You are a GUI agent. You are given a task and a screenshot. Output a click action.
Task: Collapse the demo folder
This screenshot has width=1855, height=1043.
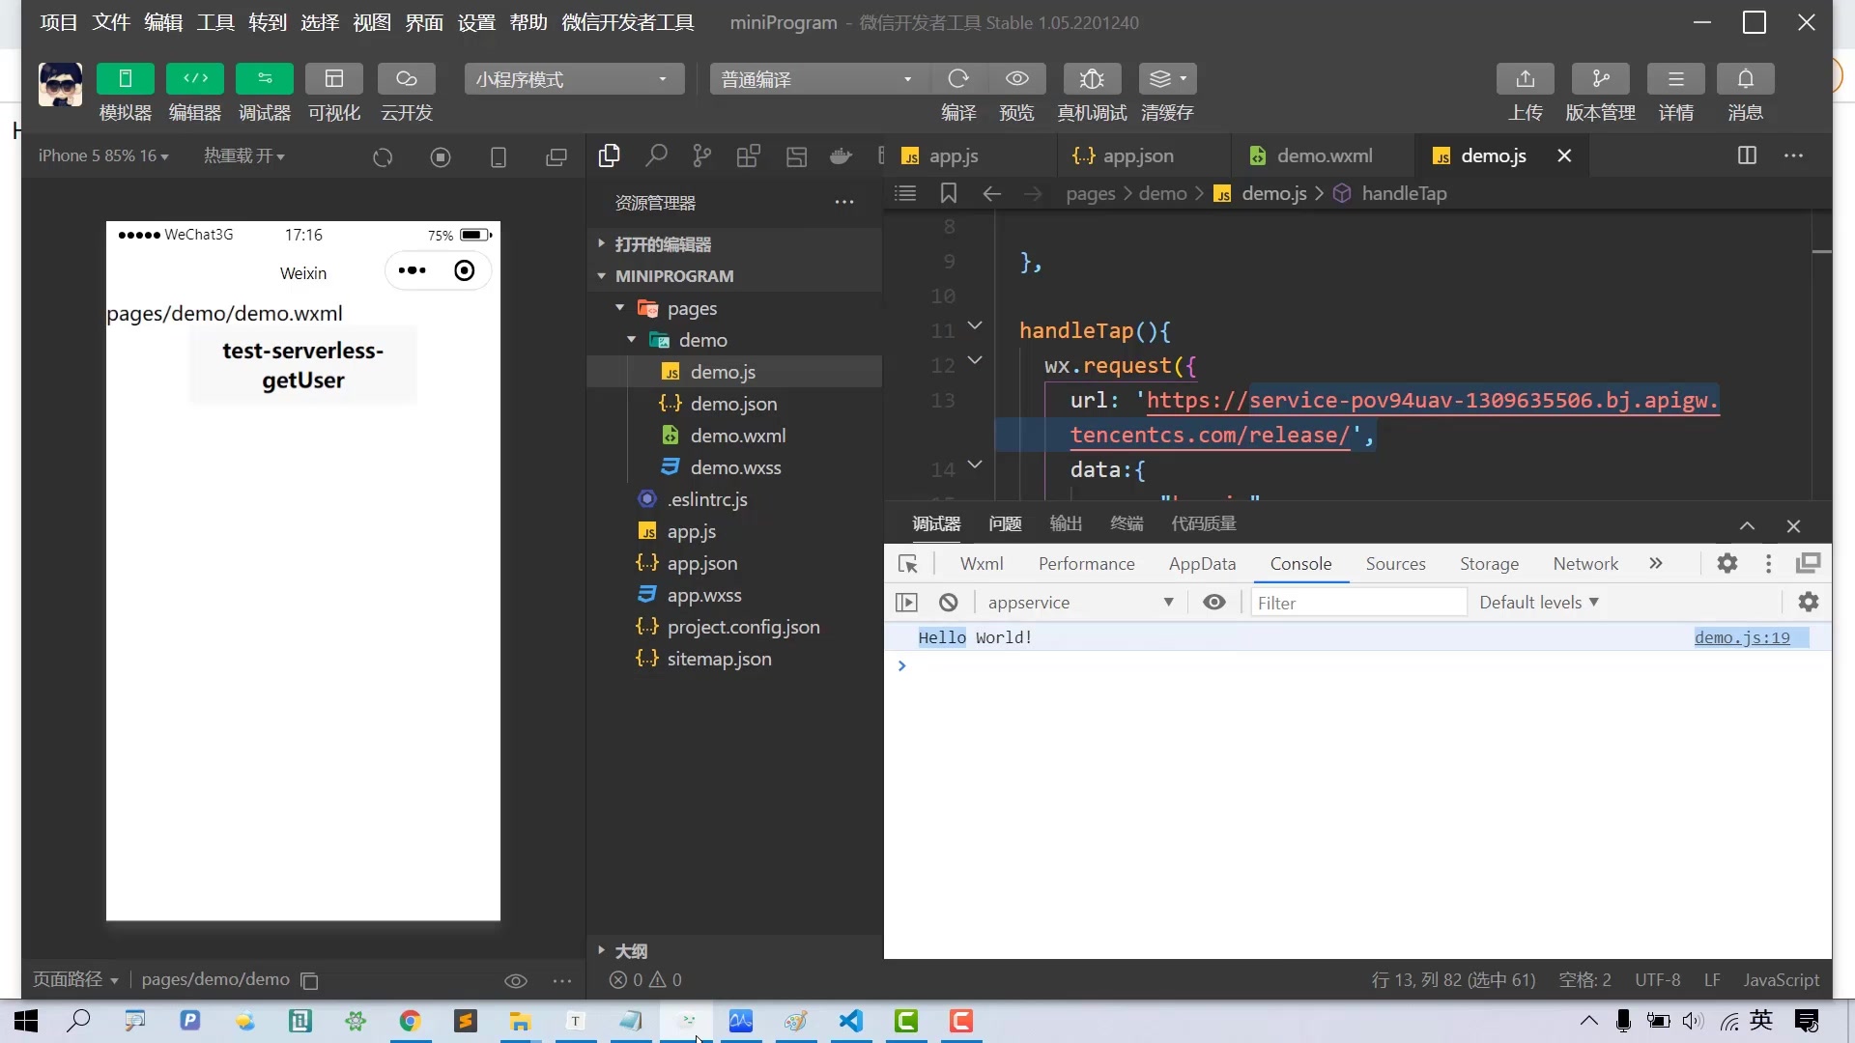[734, 340]
